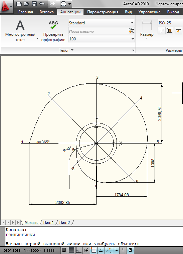Open the Текст panel dialog launcher arrow

pos(133,50)
